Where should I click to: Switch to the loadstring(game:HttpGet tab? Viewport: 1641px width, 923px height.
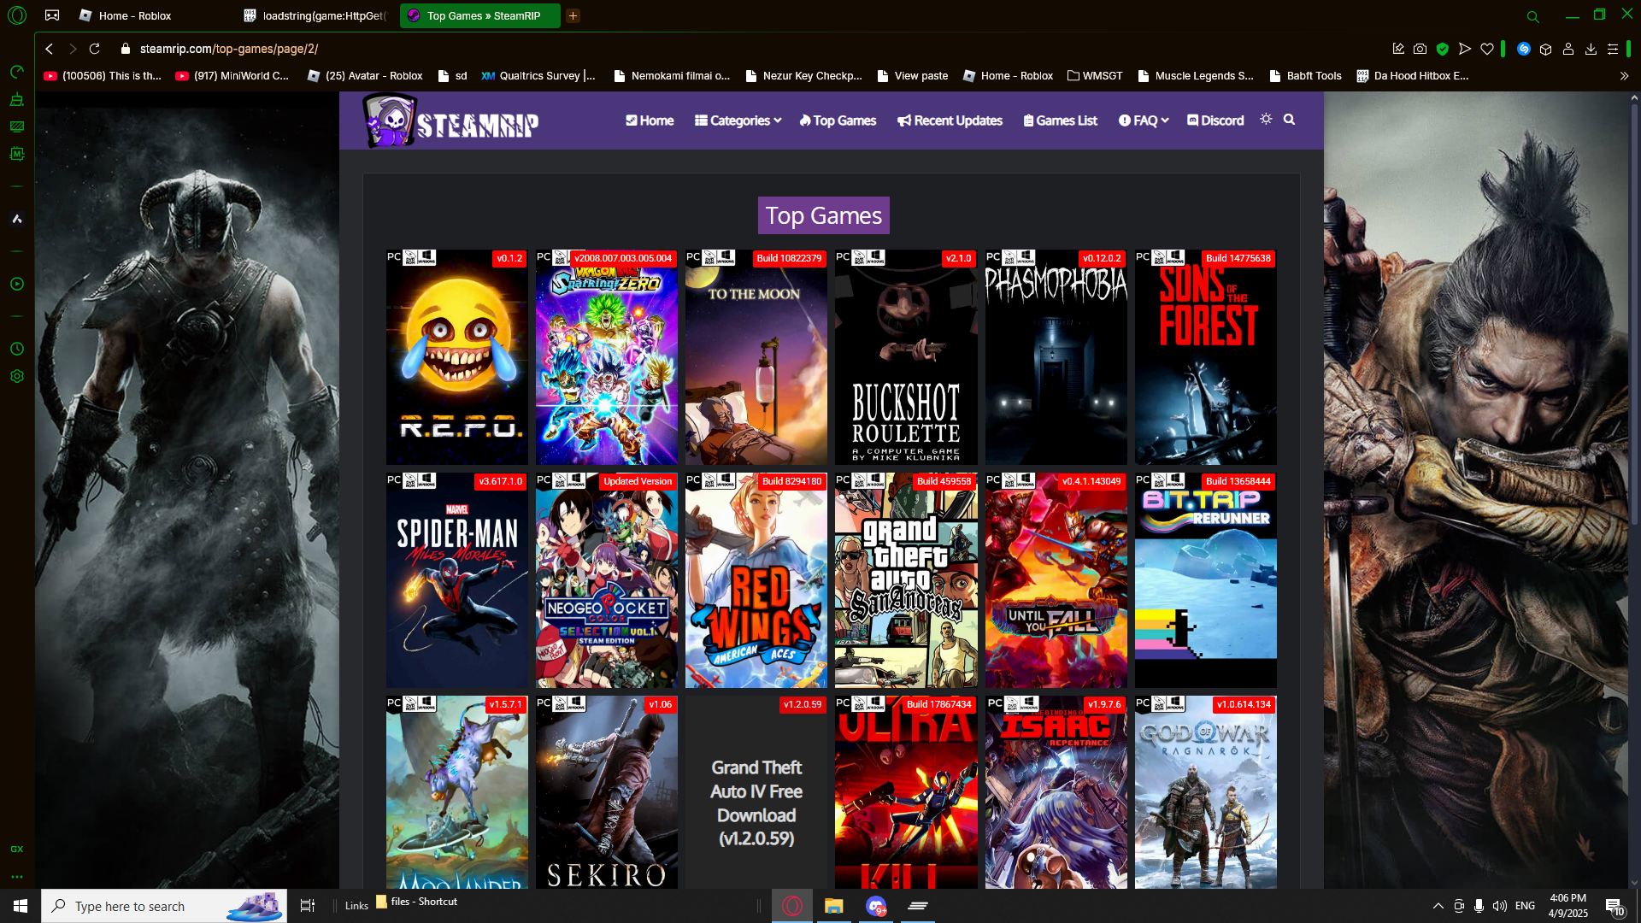315,15
